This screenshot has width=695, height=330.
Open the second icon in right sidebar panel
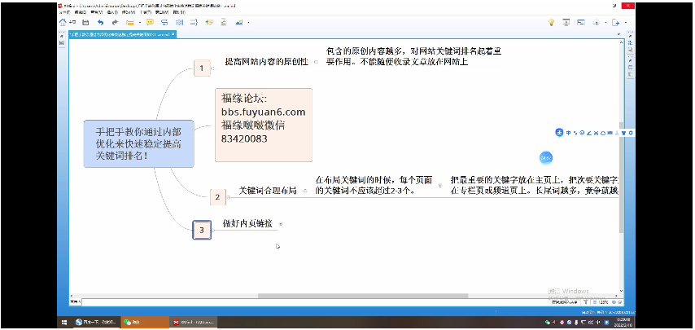pos(630,51)
